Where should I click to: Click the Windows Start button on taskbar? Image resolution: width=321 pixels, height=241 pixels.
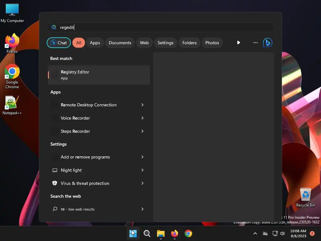tap(133, 233)
